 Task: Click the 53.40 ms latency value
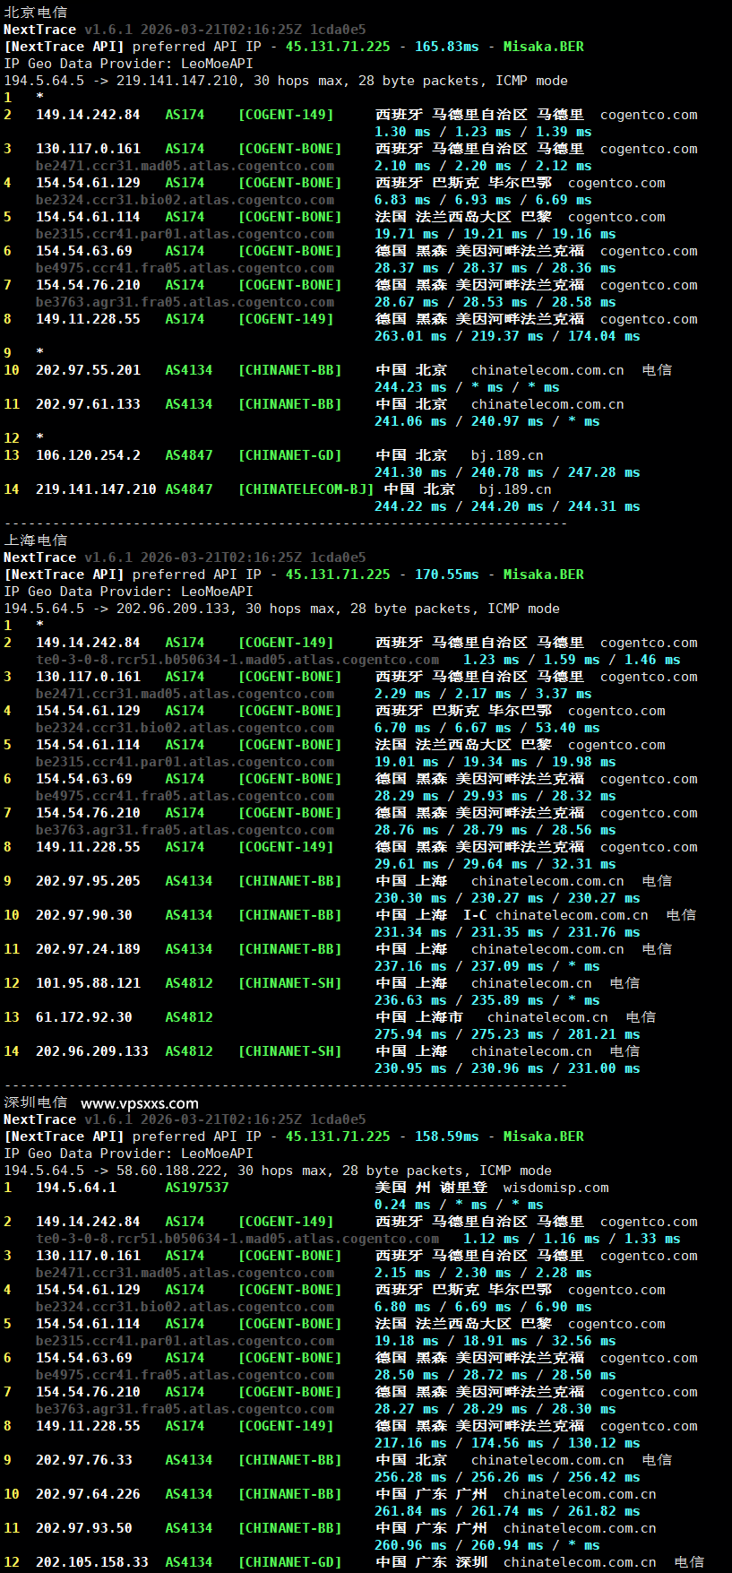pos(567,728)
